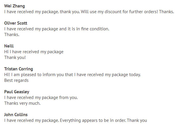This screenshot has width=177, height=127.
Task: Click 'Hi i have received my package'
Action: pos(34,52)
